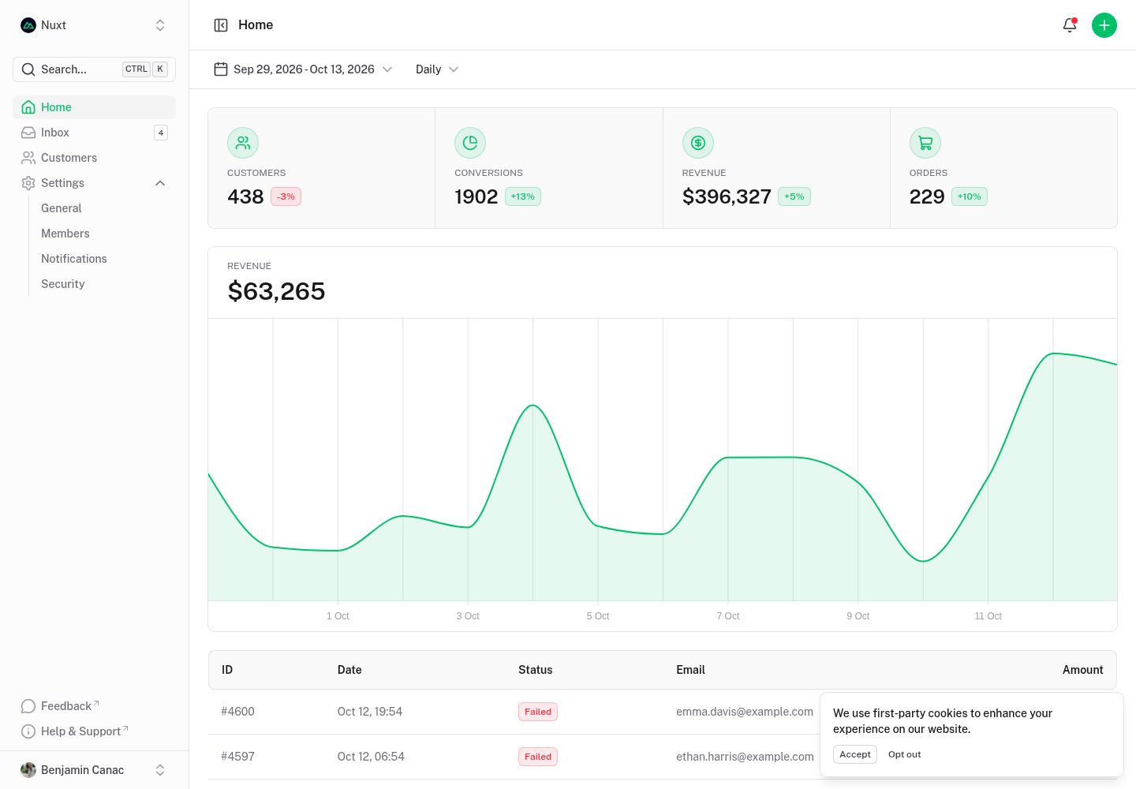Image resolution: width=1136 pixels, height=789 pixels.
Task: Open the Nuxt team switcher chevrons
Action: [160, 25]
